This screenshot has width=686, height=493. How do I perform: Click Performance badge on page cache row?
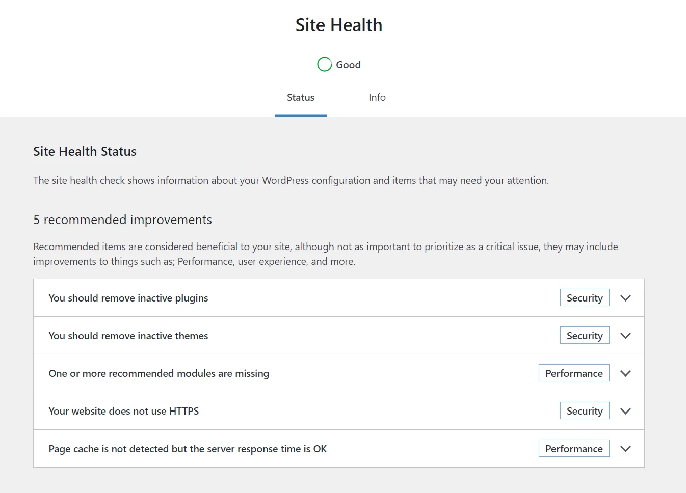tap(574, 449)
